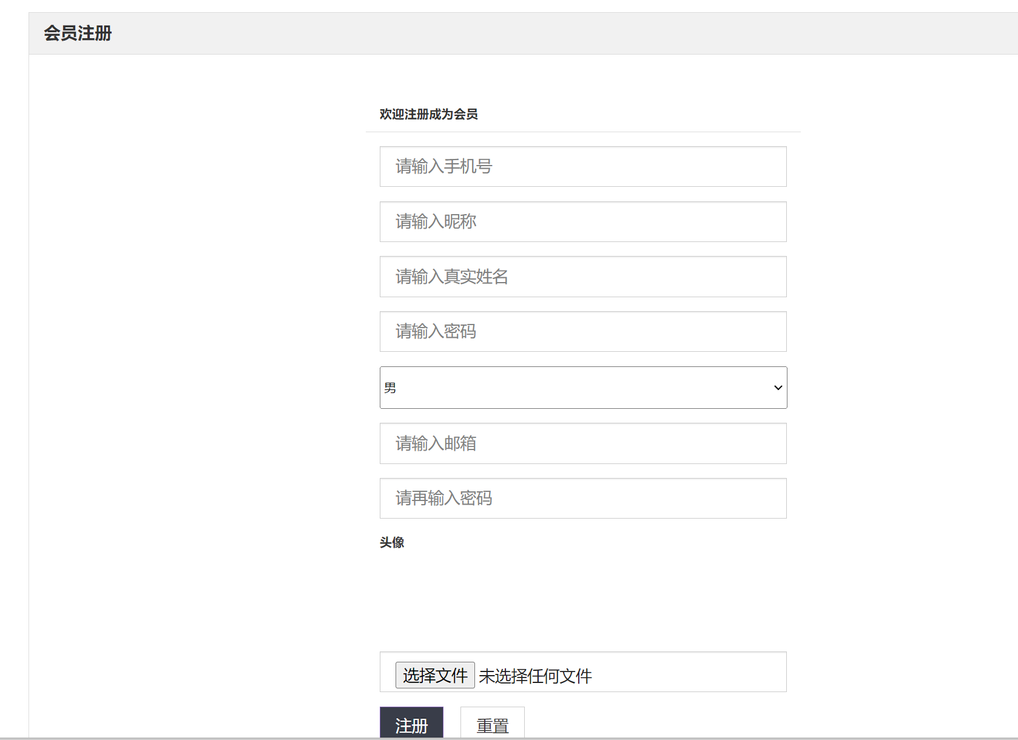This screenshot has height=740, width=1018.
Task: Click the 头像 avatar label
Action: point(392,542)
